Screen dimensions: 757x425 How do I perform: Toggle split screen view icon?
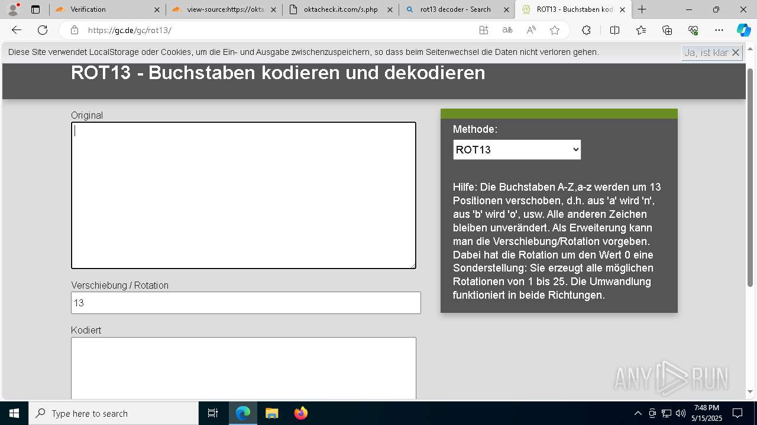point(614,30)
